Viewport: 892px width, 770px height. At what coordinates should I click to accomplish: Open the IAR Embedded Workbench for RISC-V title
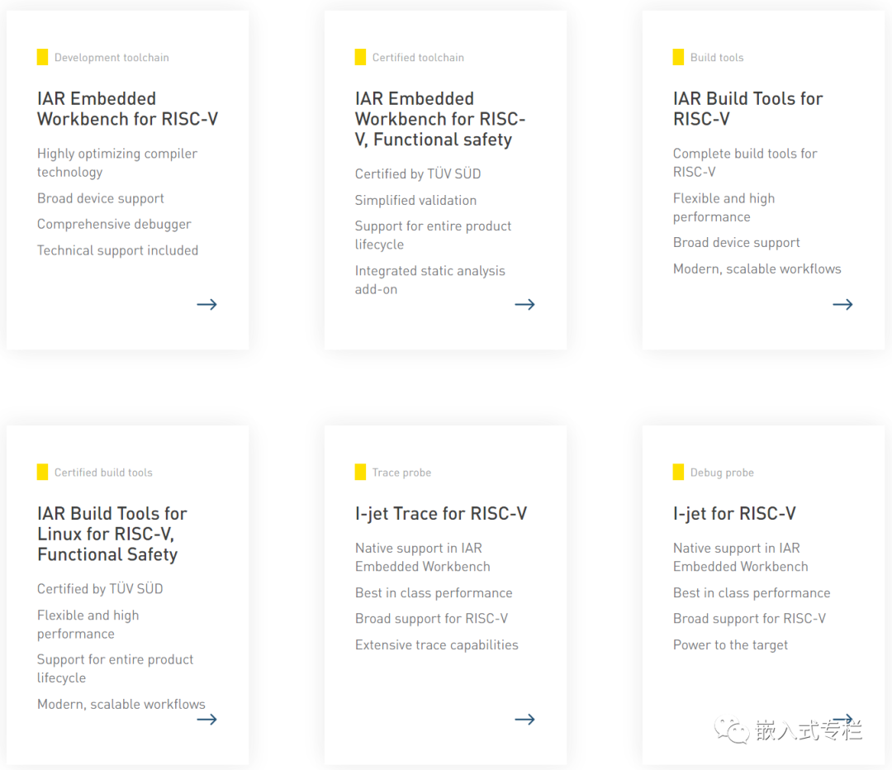click(x=127, y=109)
